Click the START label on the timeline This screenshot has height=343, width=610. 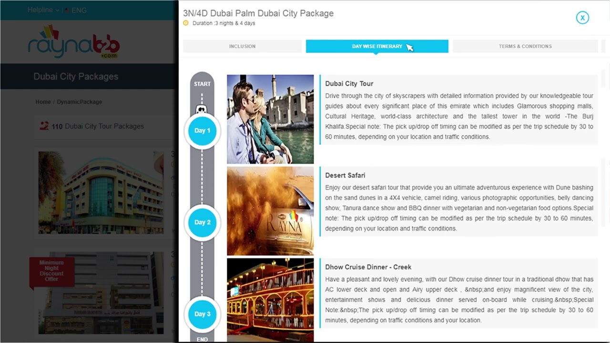202,84
